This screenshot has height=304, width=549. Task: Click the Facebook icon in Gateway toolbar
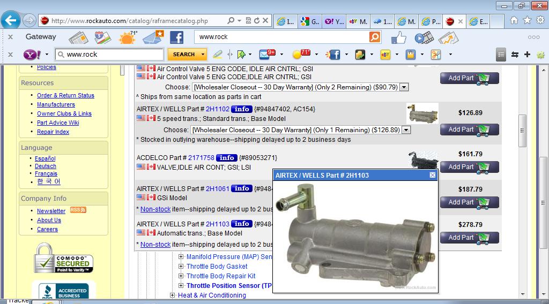click(176, 37)
